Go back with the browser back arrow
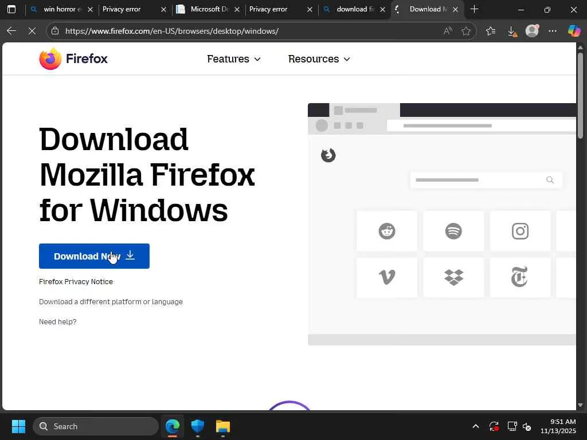Image resolution: width=587 pixels, height=440 pixels. pyautogui.click(x=11, y=31)
